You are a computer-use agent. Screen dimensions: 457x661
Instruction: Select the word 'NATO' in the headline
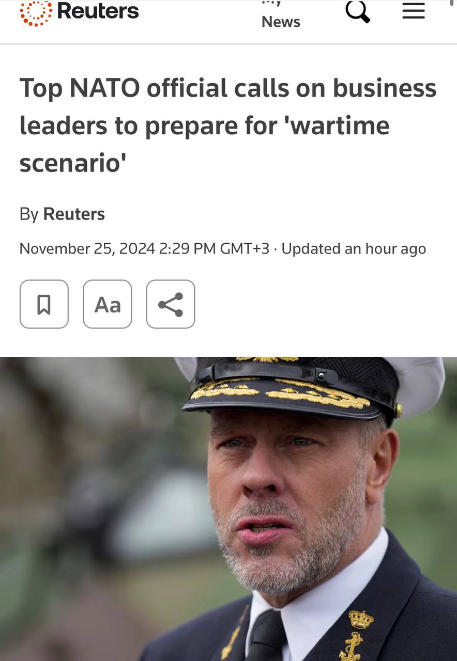click(105, 88)
